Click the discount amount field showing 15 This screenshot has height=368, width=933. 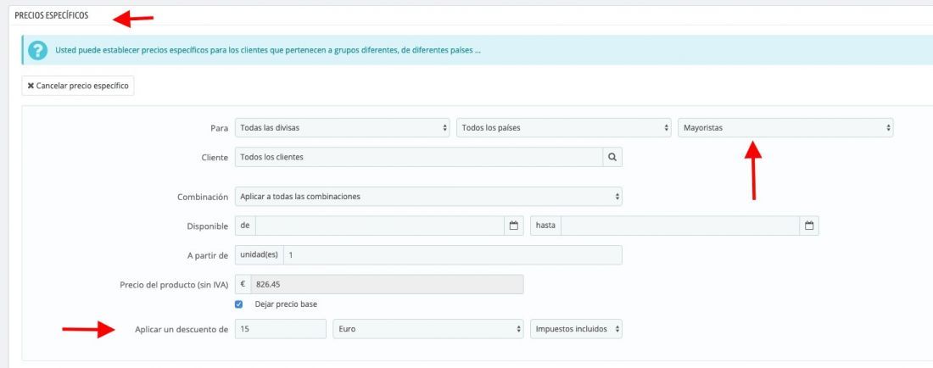coord(280,329)
